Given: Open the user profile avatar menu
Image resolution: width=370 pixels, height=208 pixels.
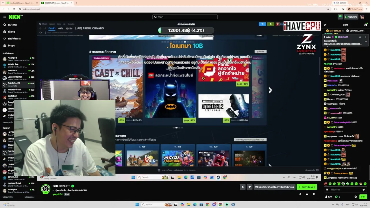Looking at the screenshot, I should click(x=362, y=17).
